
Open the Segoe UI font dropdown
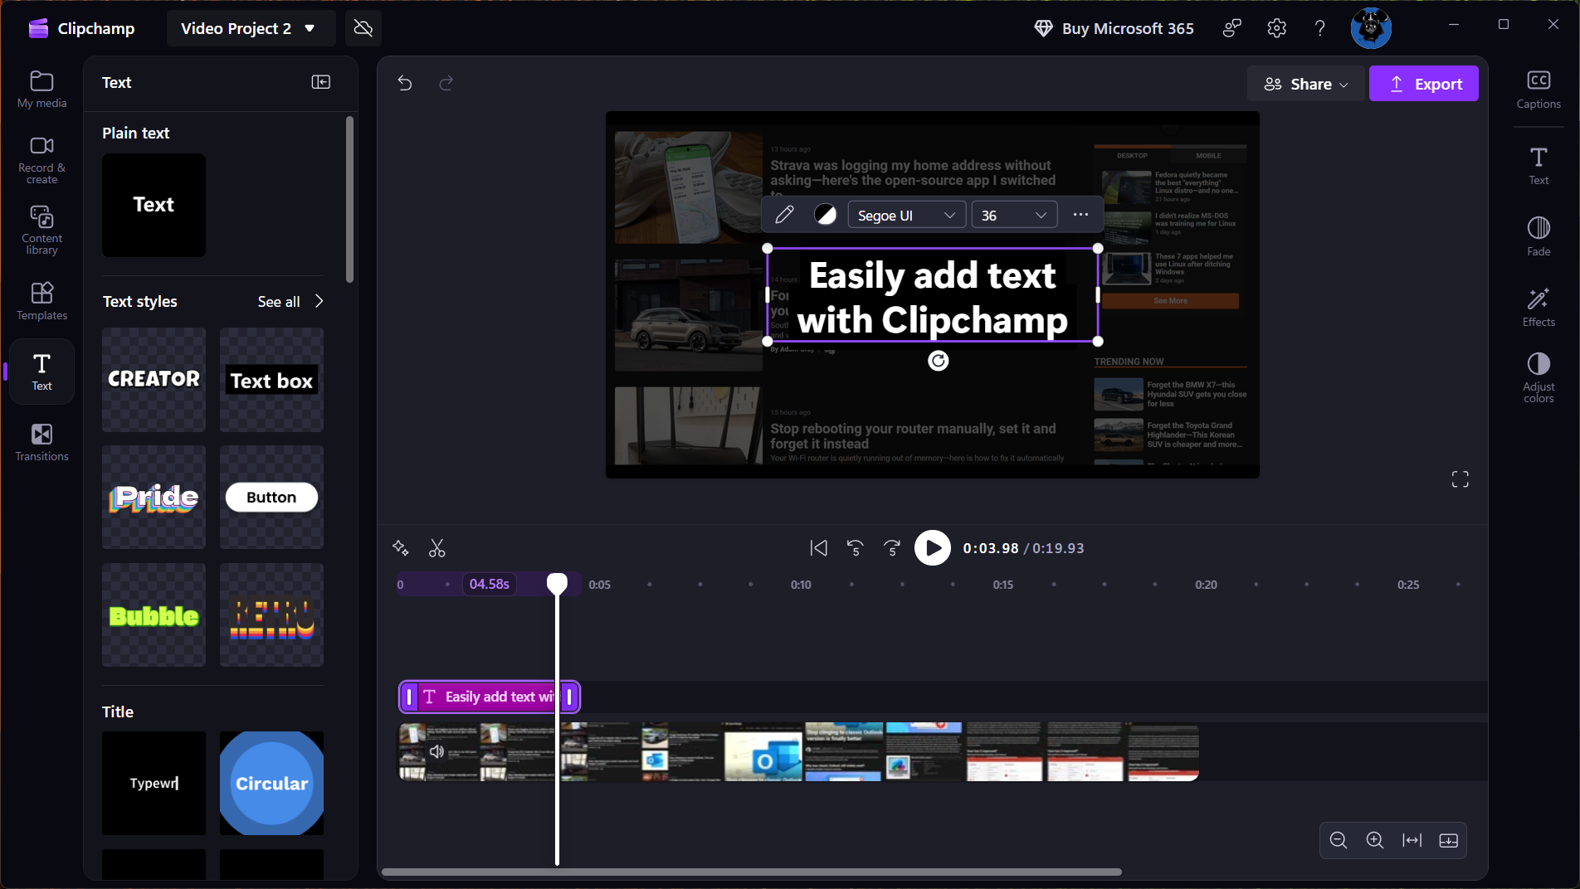tap(906, 215)
